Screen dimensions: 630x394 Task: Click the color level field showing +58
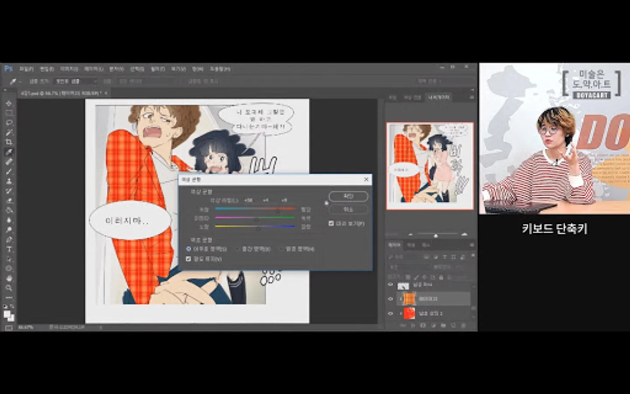click(x=248, y=200)
